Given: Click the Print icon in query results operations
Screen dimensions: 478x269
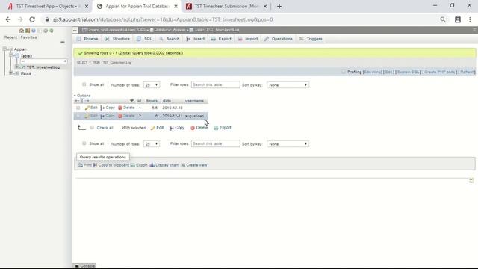Looking at the screenshot, I should [80, 165].
